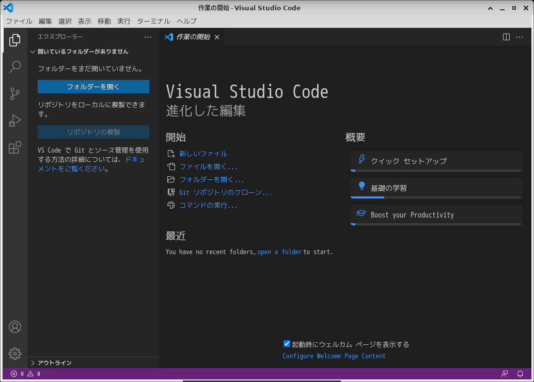
Task: Open the feedback icon in status bar
Action: point(505,374)
